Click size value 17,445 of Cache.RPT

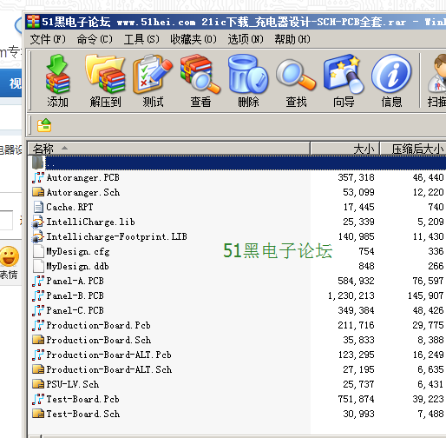[x=359, y=207]
